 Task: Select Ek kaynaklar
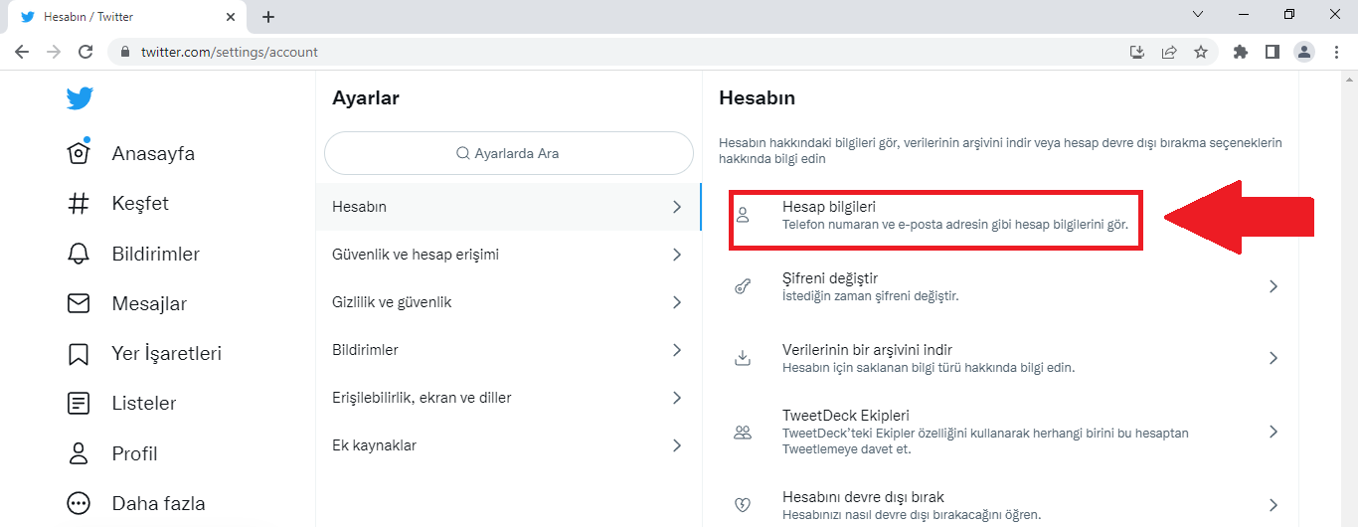tap(508, 445)
